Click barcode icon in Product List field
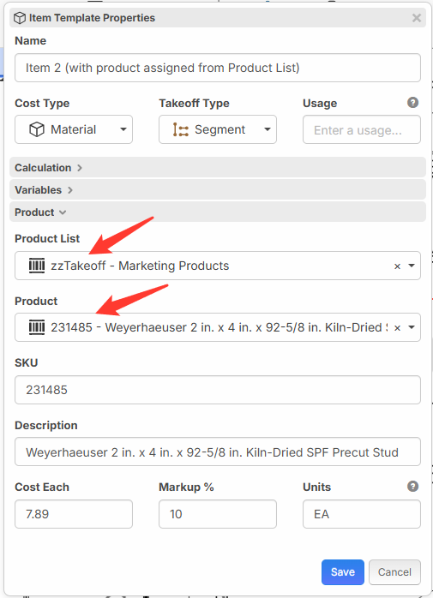The height and width of the screenshot is (598, 433). click(37, 266)
